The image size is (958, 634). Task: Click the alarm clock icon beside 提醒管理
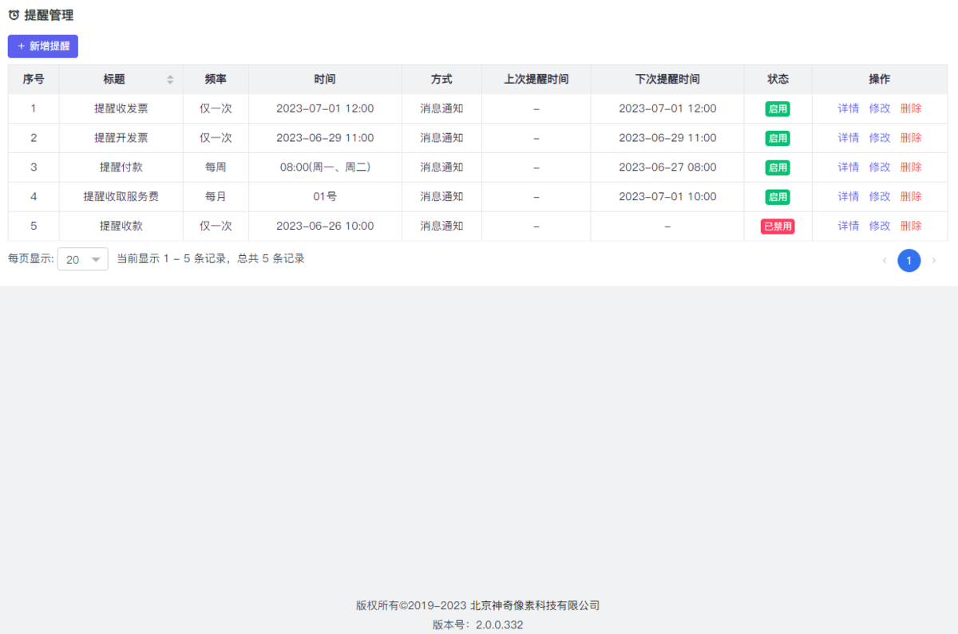(14, 15)
